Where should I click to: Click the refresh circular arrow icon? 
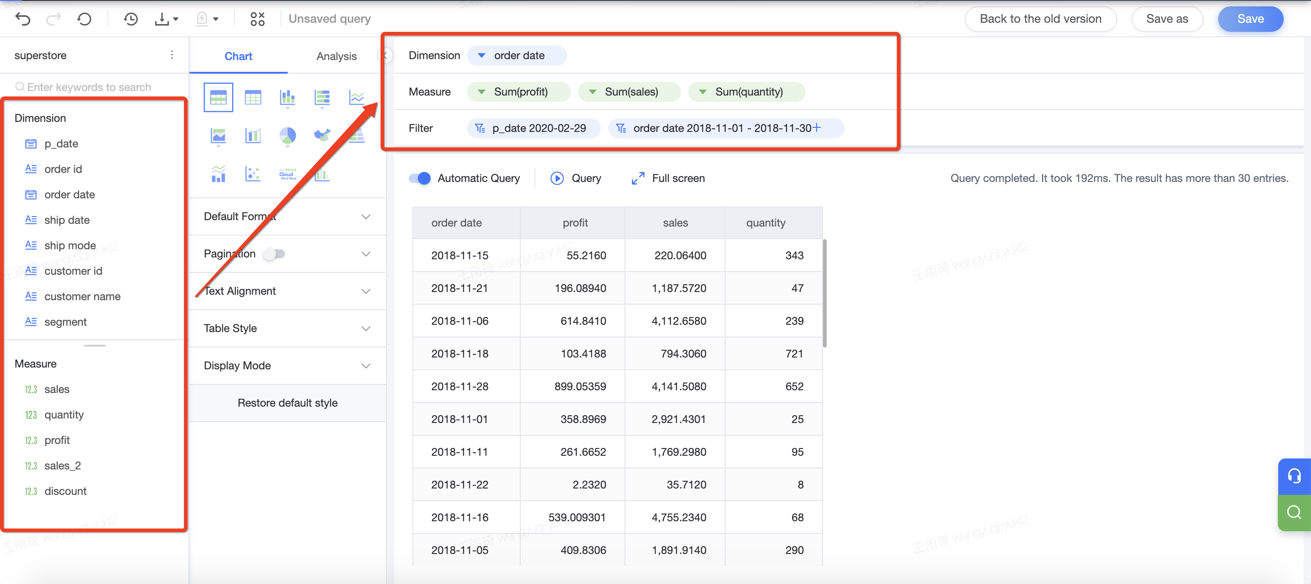click(85, 19)
